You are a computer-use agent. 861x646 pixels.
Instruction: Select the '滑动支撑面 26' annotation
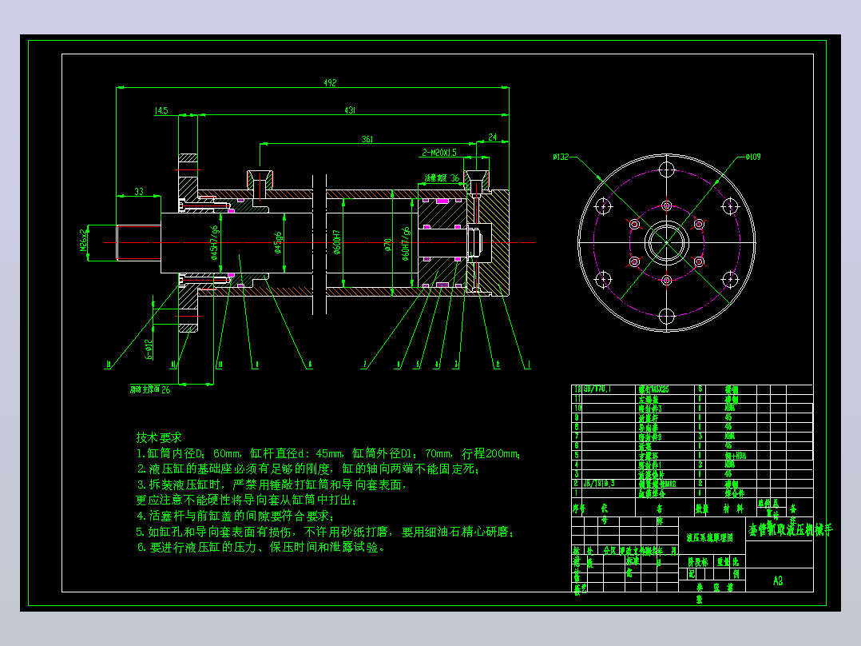[x=150, y=390]
